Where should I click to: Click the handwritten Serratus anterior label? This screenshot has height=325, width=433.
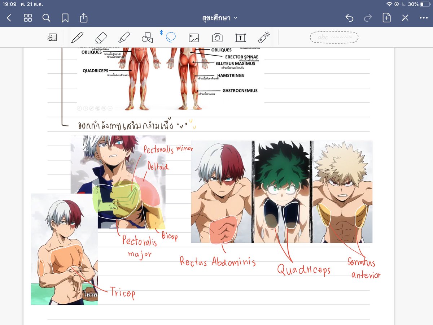pyautogui.click(x=364, y=268)
